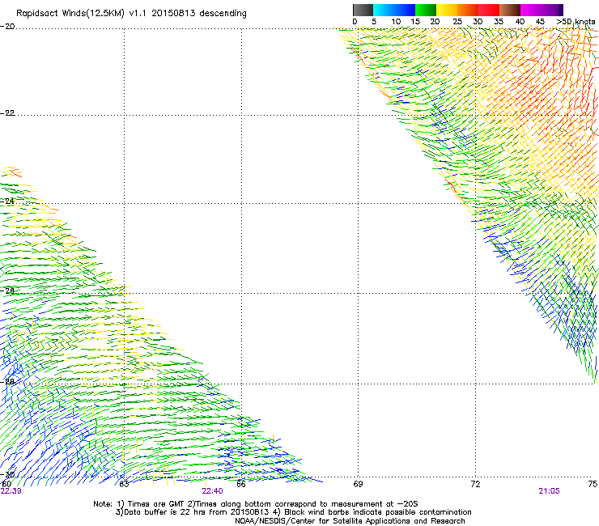Click the longitude label 72
This screenshot has width=599, height=526.
coord(475,484)
